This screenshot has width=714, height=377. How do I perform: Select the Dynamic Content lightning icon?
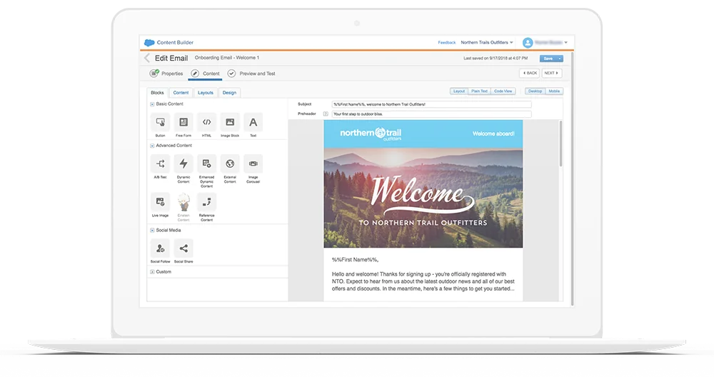coord(183,164)
